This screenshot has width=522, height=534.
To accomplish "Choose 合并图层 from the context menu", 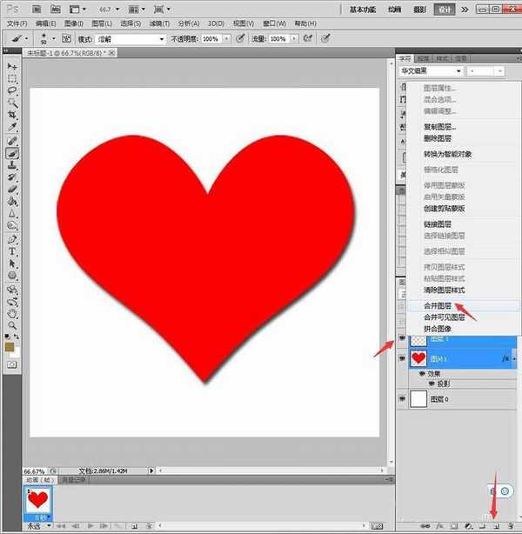I will click(439, 306).
